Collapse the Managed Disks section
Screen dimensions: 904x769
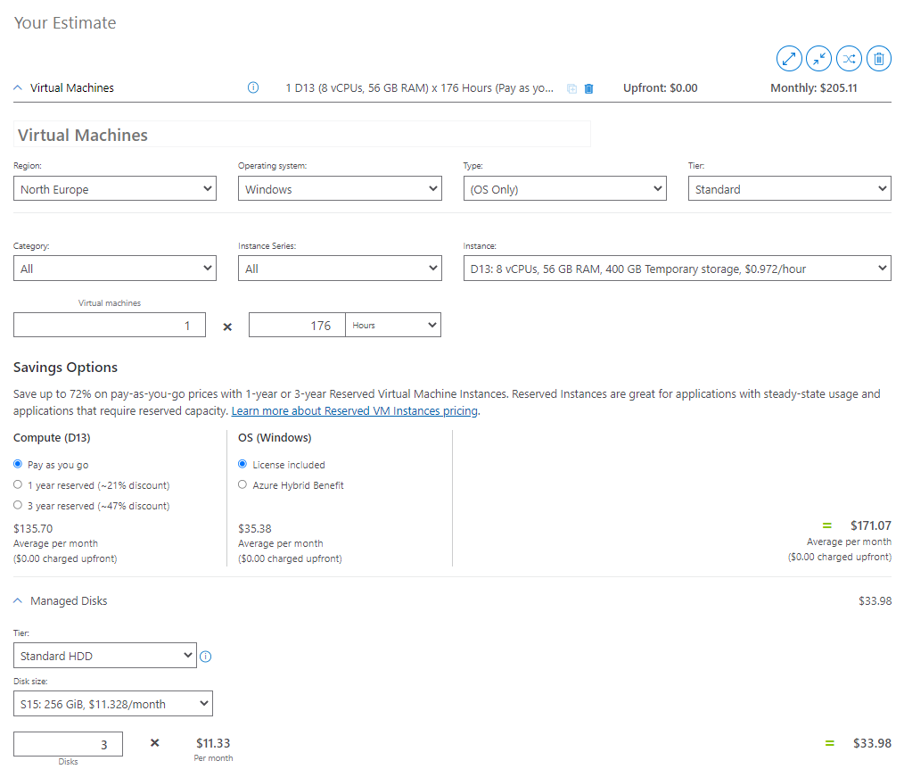point(18,600)
